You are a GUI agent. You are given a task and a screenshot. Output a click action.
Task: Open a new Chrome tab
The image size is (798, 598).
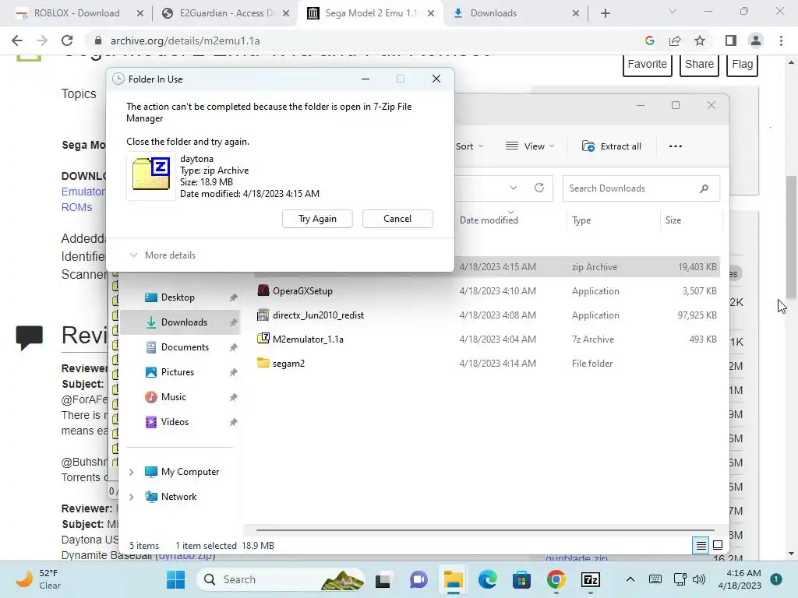605,14
